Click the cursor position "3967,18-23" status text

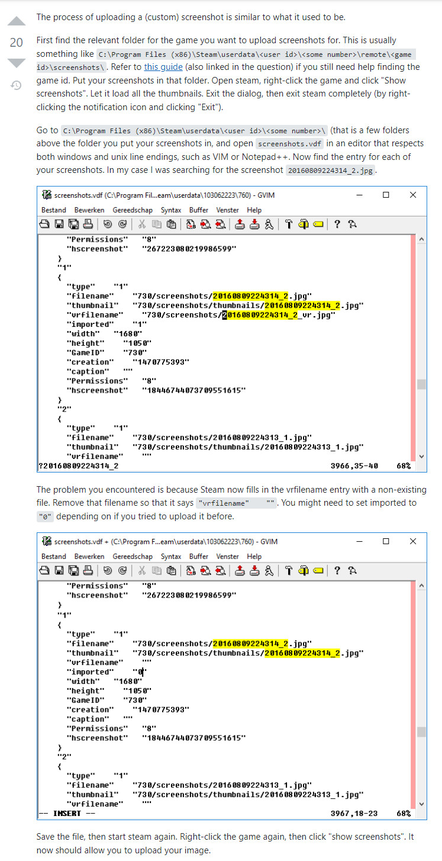354,814
